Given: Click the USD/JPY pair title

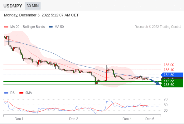Looking at the screenshot, I should tap(13, 6).
